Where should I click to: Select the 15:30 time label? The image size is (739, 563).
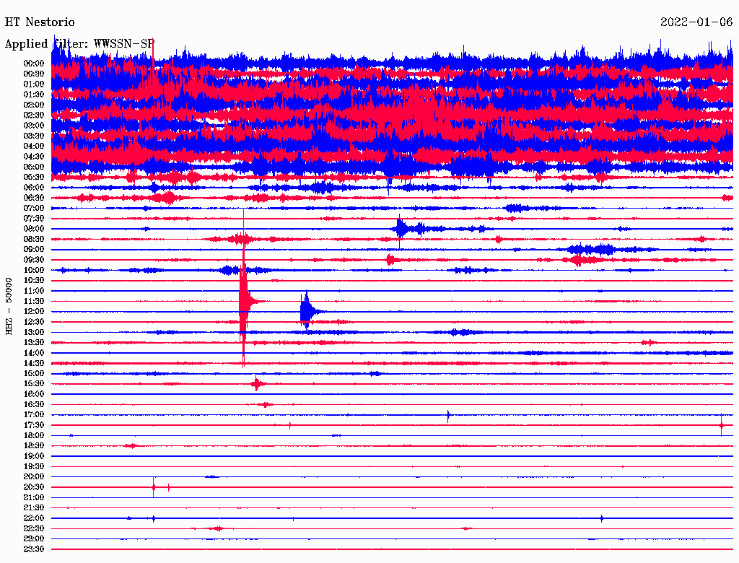click(34, 384)
